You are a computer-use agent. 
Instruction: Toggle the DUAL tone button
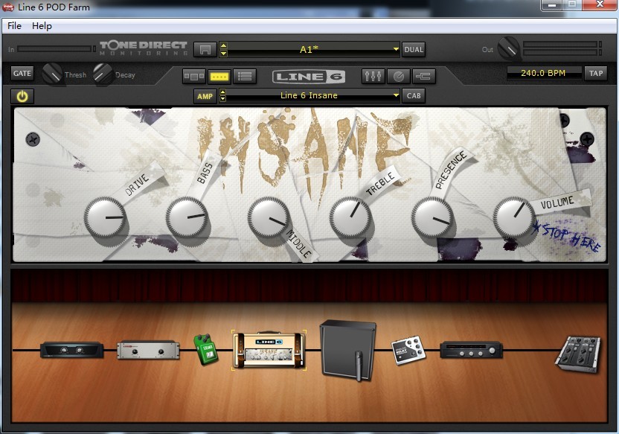(x=414, y=50)
